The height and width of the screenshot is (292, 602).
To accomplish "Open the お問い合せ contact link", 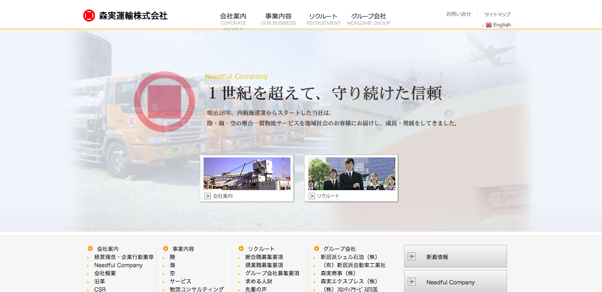I will [458, 14].
